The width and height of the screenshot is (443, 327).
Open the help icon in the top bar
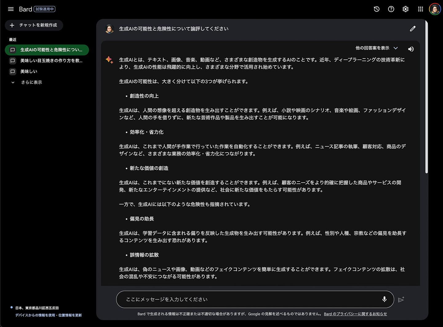click(x=391, y=9)
